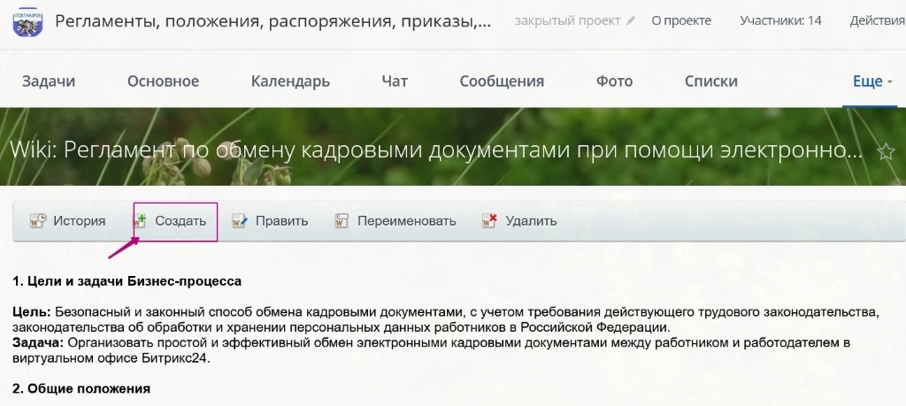Click the Создать page plus icon
Screen dimensions: 906x406
[x=140, y=220]
